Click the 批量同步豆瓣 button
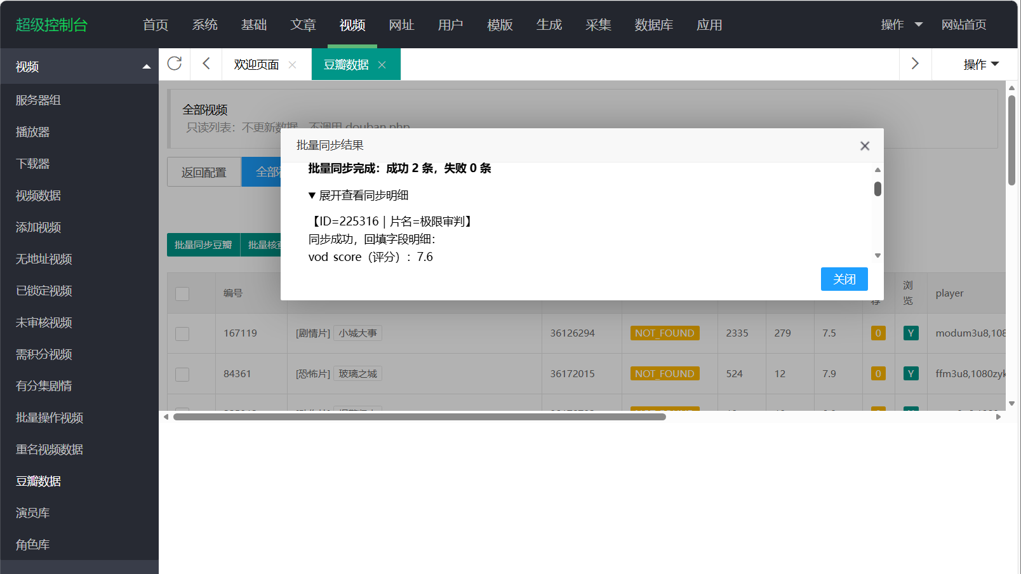Image resolution: width=1021 pixels, height=574 pixels. (x=203, y=245)
